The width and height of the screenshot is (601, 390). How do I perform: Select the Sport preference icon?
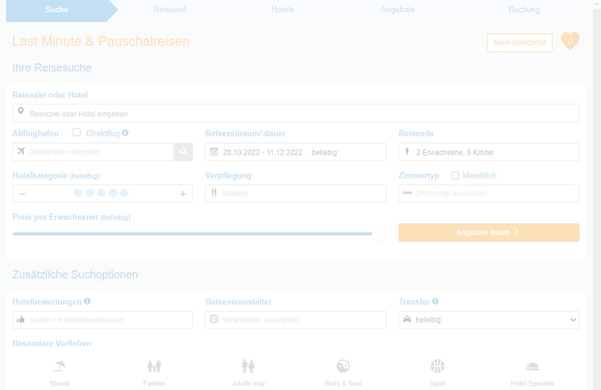[x=438, y=366]
